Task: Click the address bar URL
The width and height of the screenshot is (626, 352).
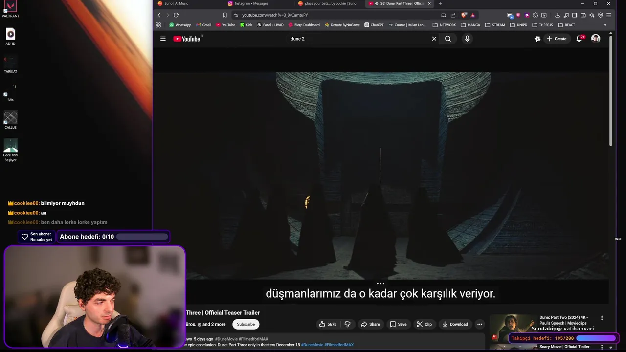Action: tap(274, 15)
